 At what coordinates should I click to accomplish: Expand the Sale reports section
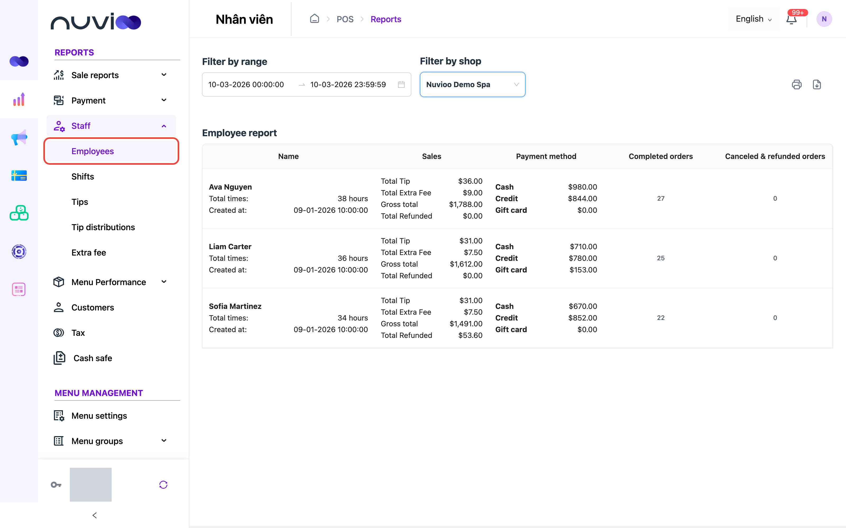pos(111,75)
